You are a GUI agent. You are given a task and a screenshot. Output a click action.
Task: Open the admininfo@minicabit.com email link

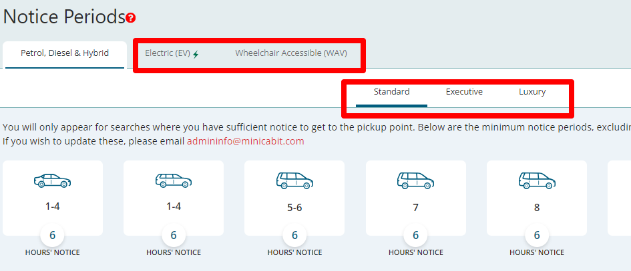246,141
